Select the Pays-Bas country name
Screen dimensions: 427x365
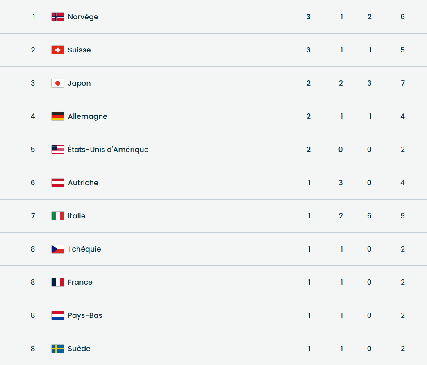[85, 315]
